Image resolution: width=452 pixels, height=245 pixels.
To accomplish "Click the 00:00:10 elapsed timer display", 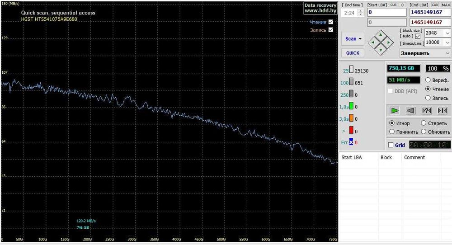I will [x=429, y=145].
